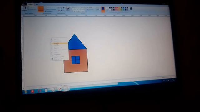Open the Yandex Browser Y taskbar icon
Screen dimensions: 200x112
(60, 89)
